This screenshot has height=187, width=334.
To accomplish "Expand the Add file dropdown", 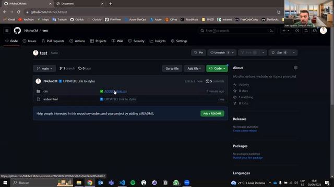I will click(194, 69).
